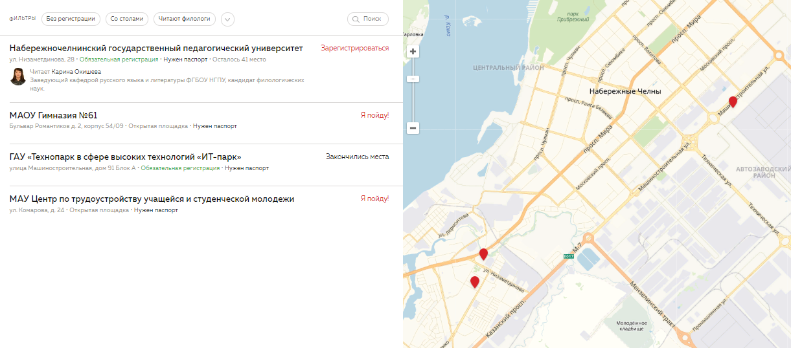Click the red map marker near Машиностроительная street
791x348 pixels.
[x=733, y=102]
